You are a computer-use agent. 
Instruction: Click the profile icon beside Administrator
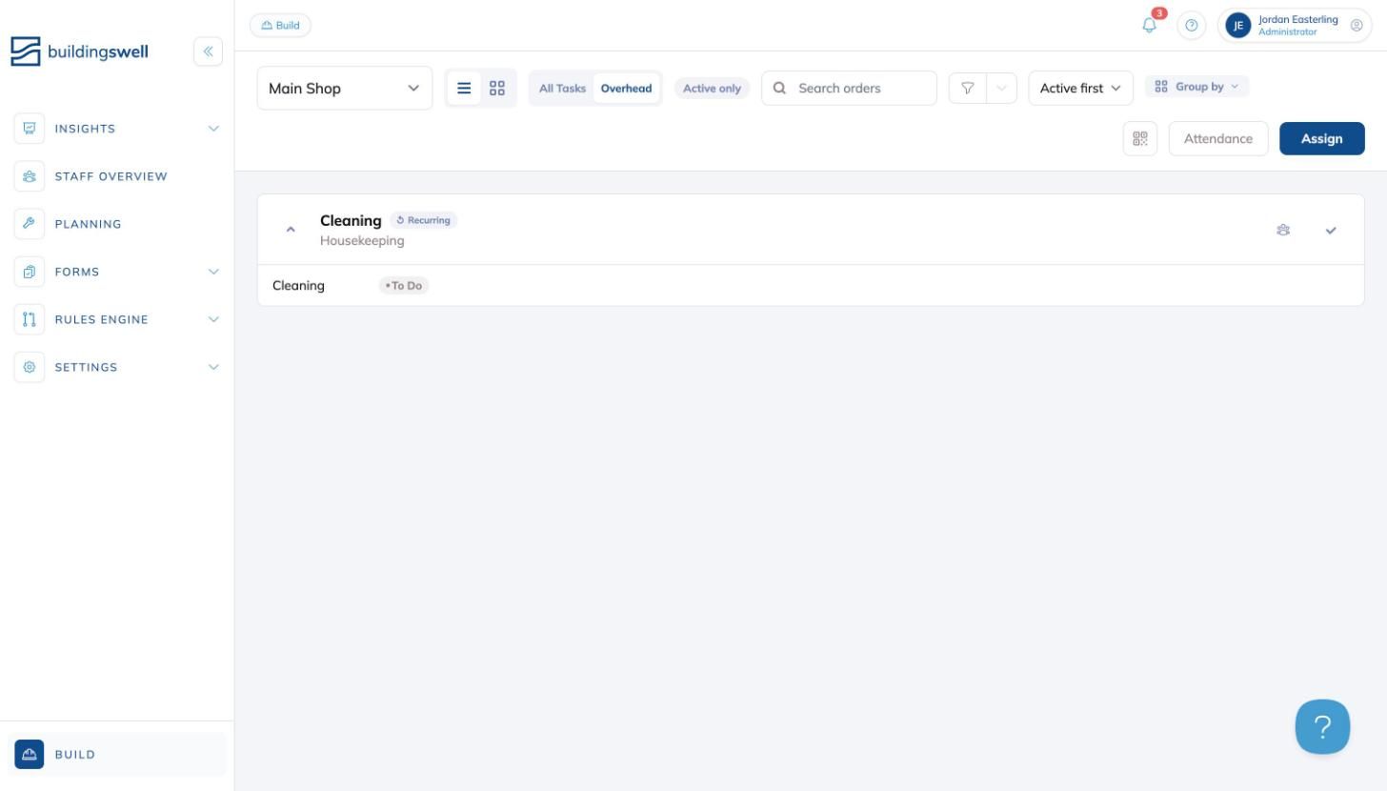(x=1357, y=26)
